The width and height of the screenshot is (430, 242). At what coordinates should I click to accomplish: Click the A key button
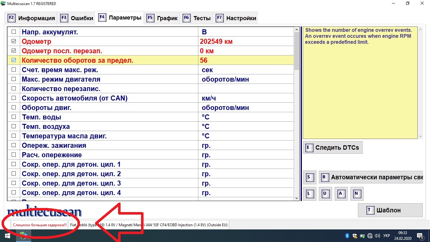(341, 194)
